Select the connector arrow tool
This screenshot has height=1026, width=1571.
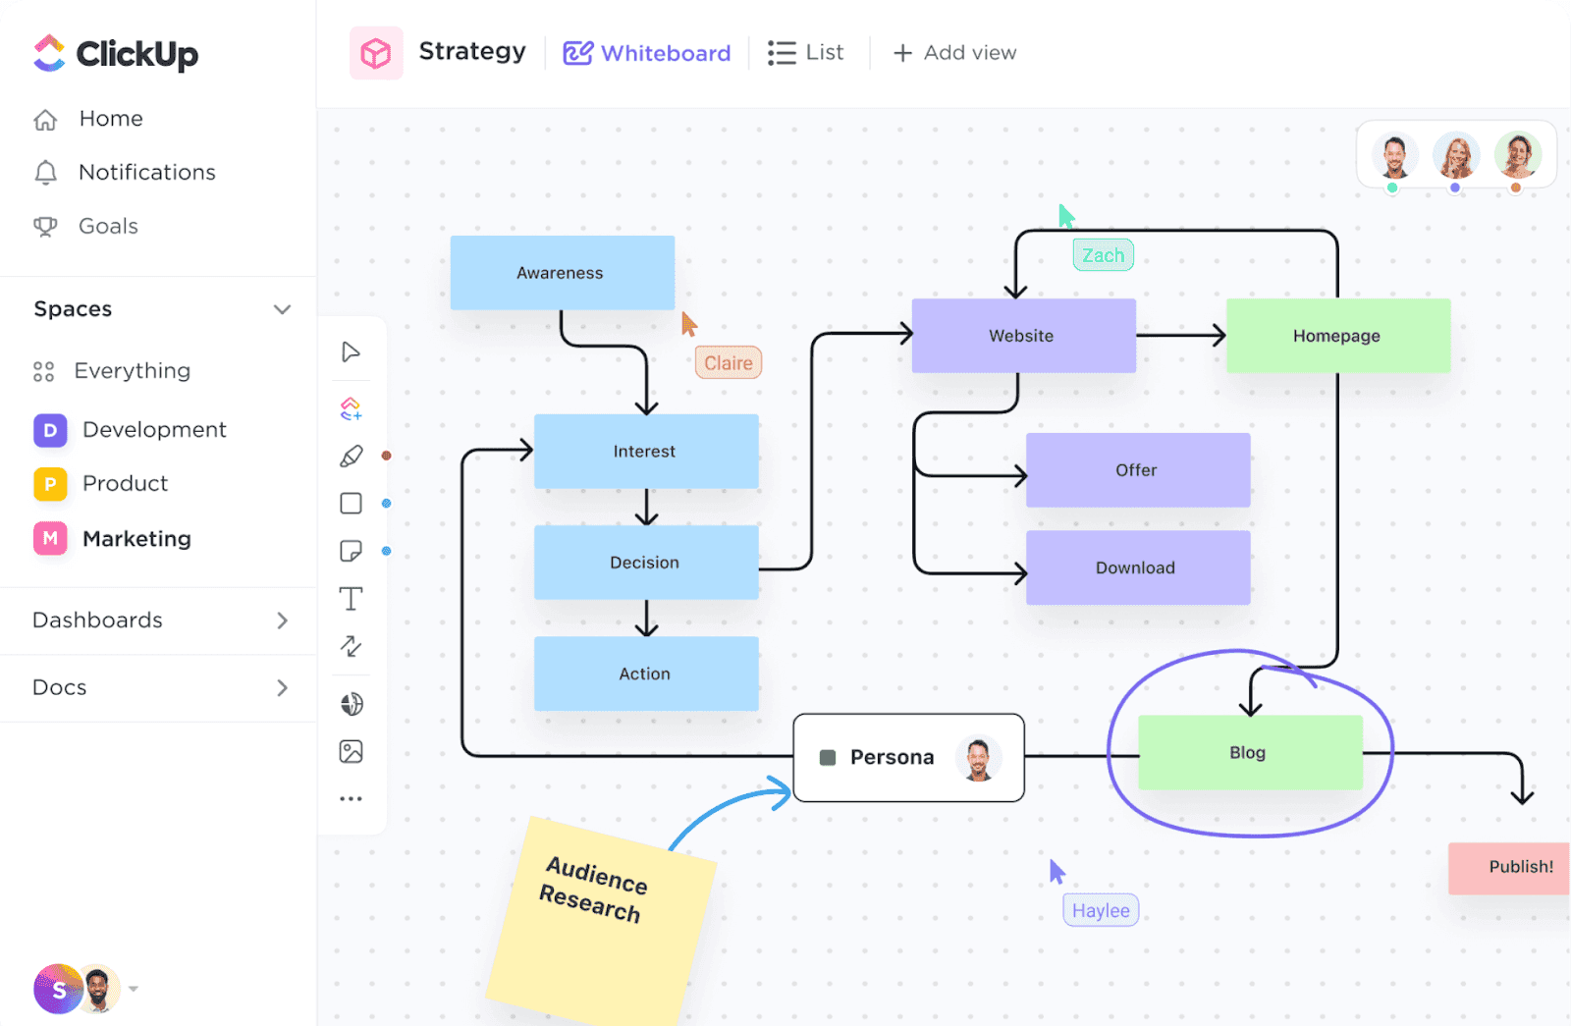pos(351,646)
